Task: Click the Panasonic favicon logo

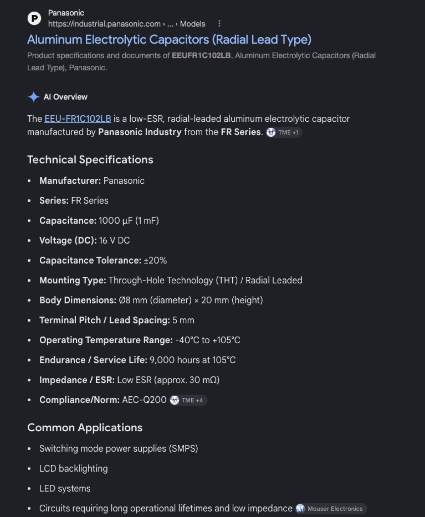Action: point(34,18)
